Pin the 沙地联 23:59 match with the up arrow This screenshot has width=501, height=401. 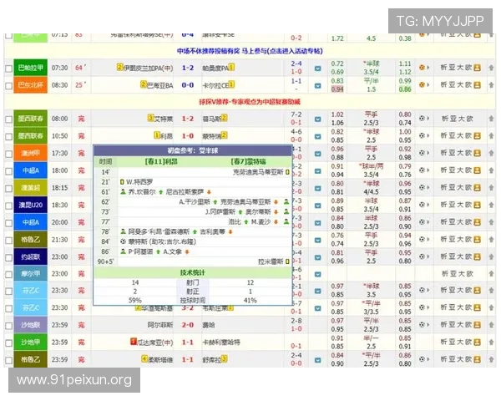click(x=491, y=325)
